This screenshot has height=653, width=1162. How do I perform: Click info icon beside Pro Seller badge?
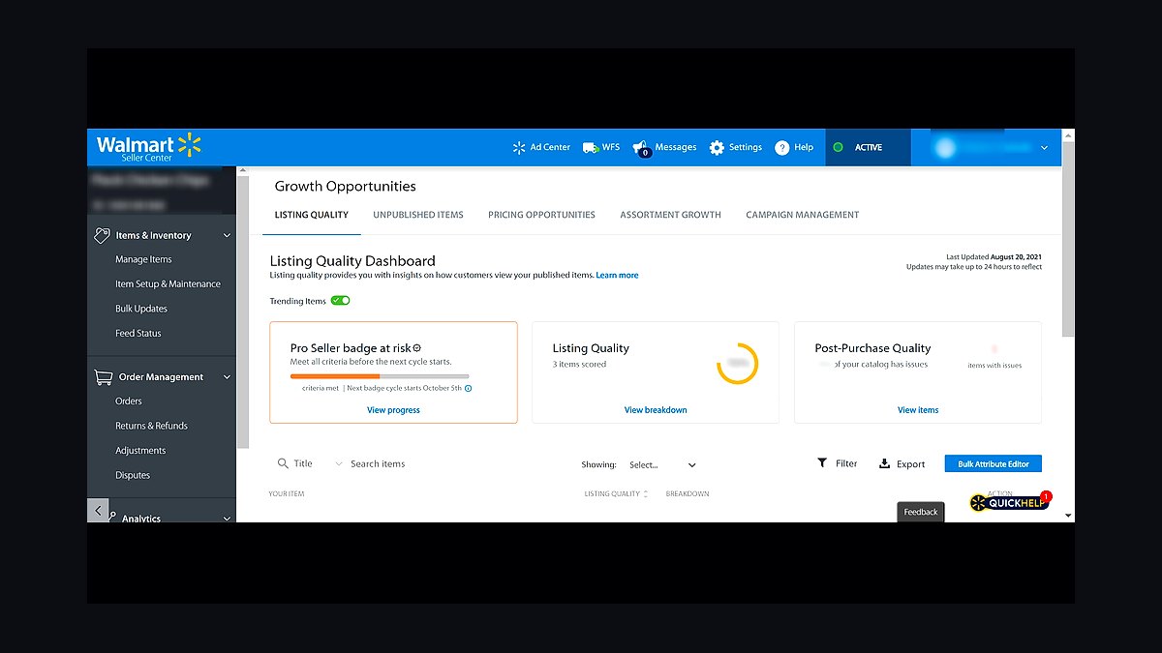coord(417,348)
